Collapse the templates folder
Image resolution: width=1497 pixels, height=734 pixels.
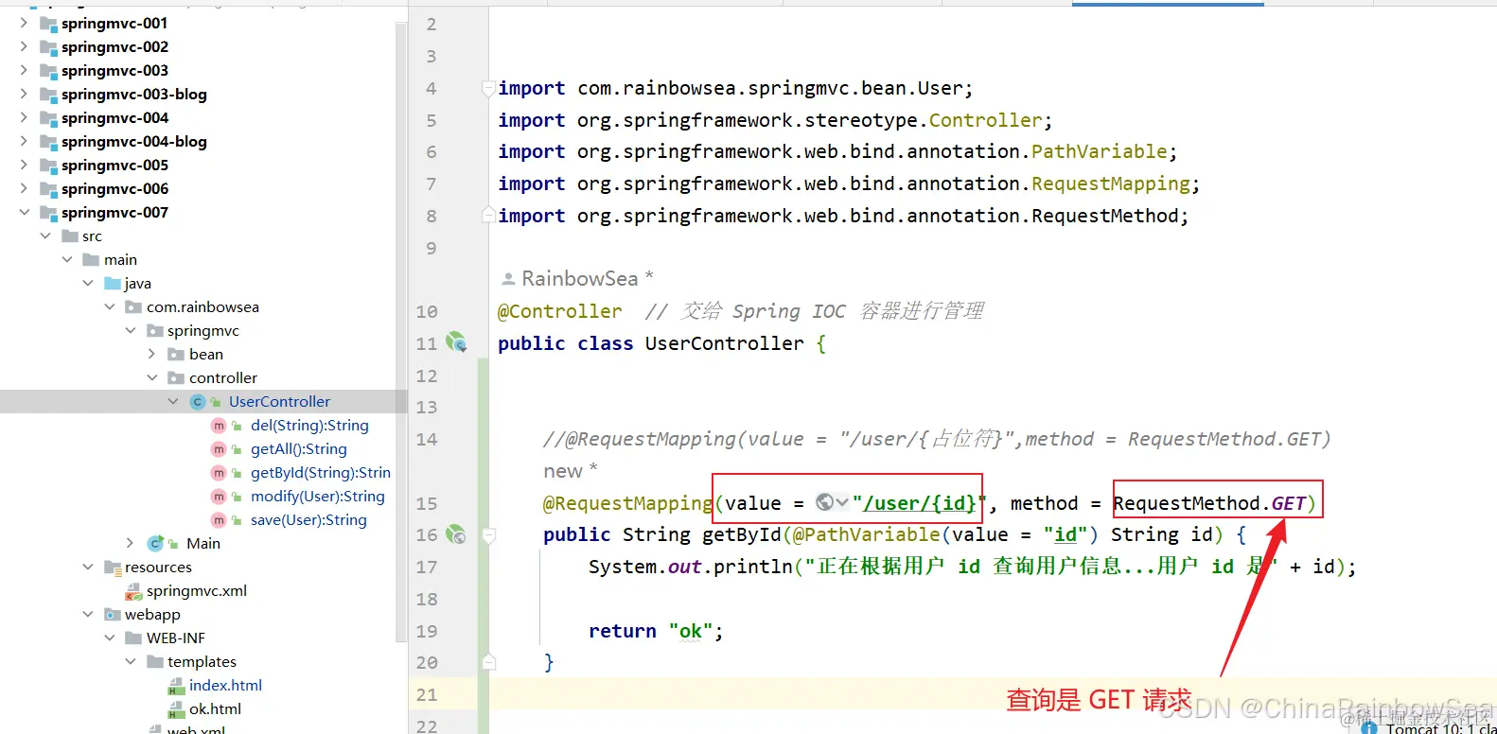point(131,661)
